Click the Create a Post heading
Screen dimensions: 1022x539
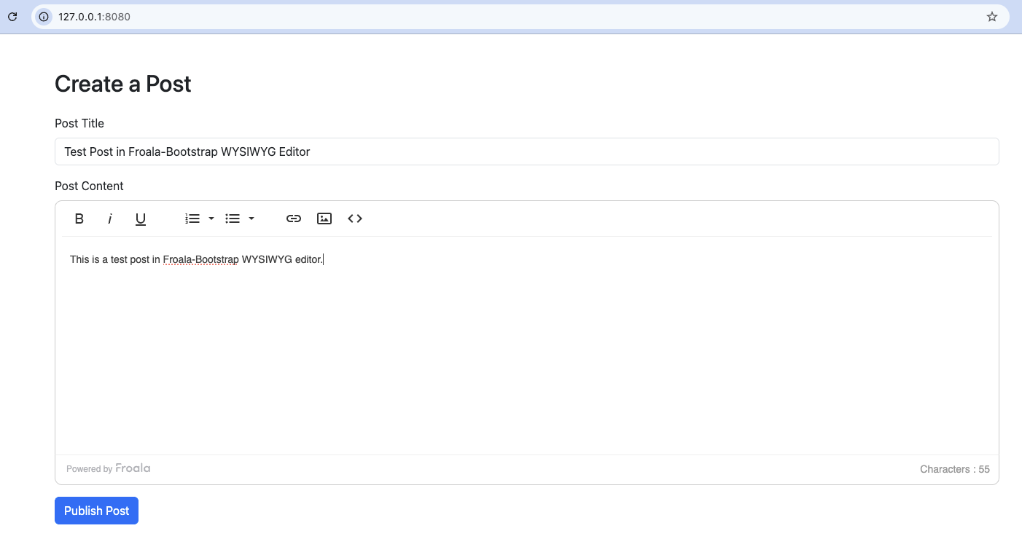click(x=122, y=84)
